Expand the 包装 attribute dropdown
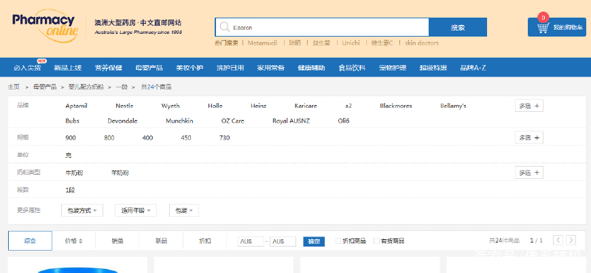591x273 pixels. click(x=183, y=211)
